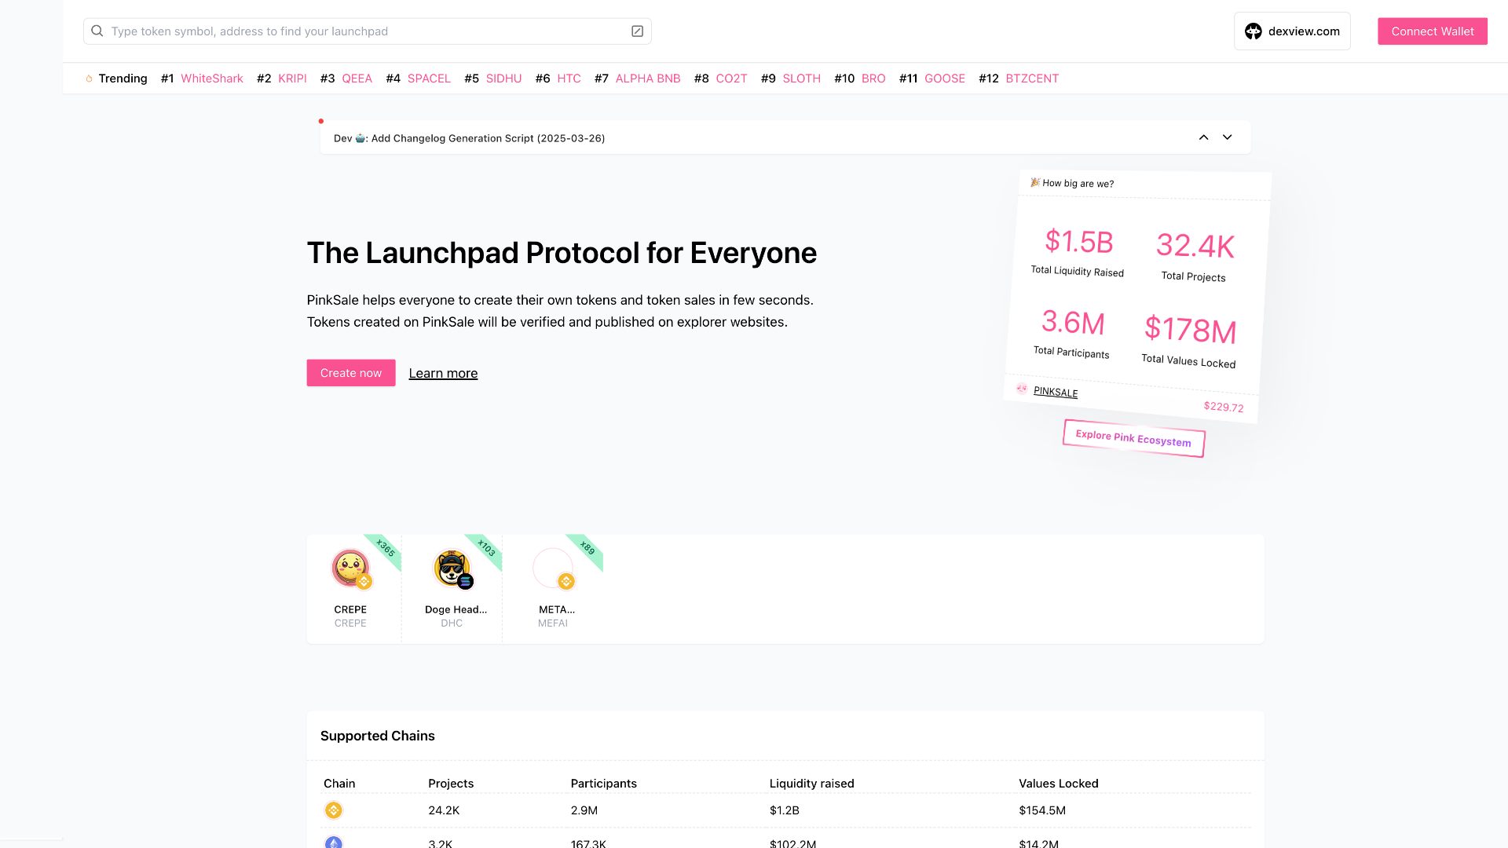Click the 3.6M Total Participants value
Screen dimensions: 1508x848
click(1073, 323)
